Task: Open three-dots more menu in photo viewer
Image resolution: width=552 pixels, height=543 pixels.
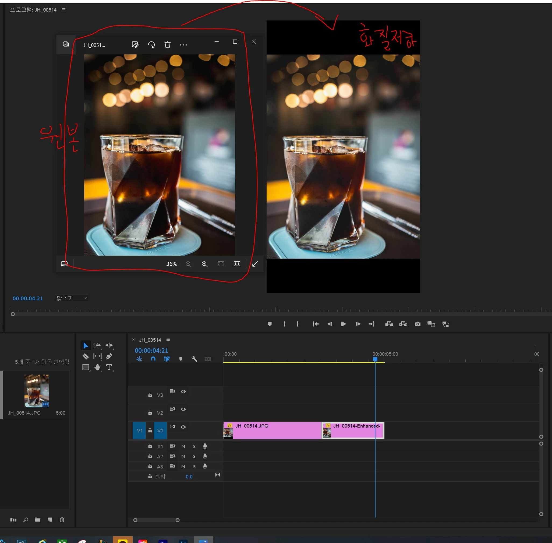Action: (184, 45)
